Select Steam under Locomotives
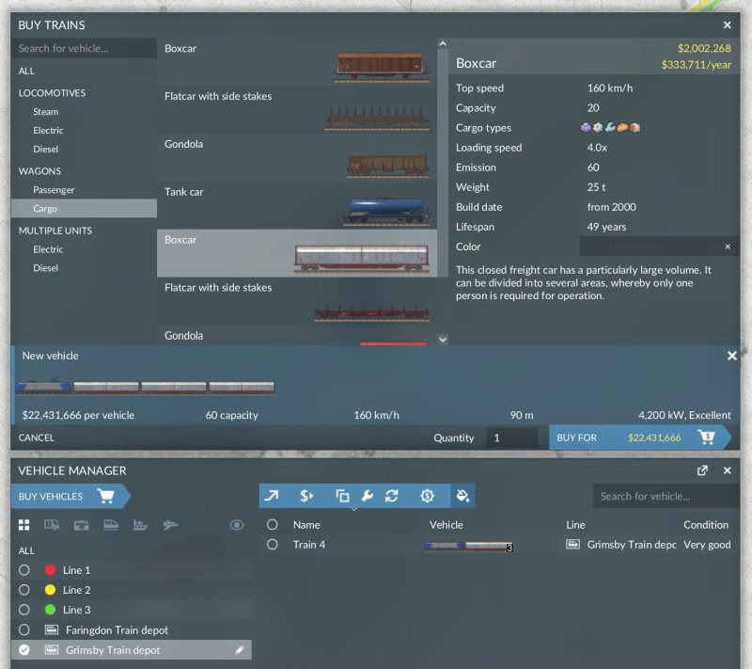 46,112
